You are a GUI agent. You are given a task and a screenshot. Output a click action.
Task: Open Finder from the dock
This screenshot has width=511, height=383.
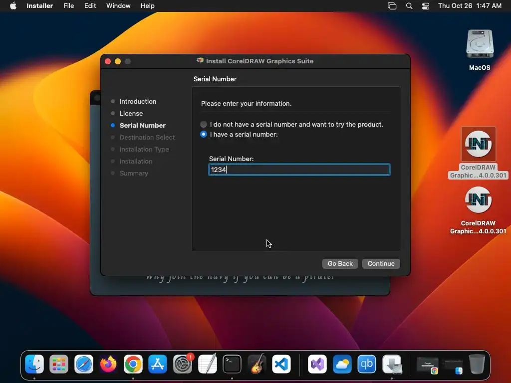[x=34, y=364]
